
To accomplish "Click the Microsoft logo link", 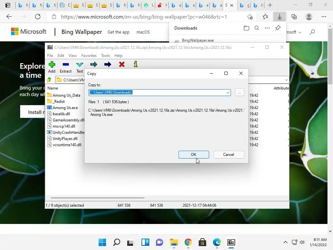I will 29,32.
